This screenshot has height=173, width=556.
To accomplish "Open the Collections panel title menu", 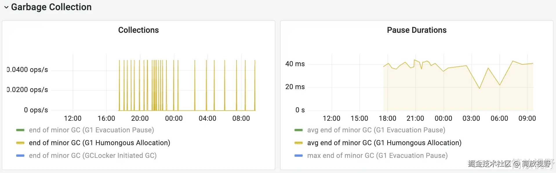I will (x=139, y=30).
